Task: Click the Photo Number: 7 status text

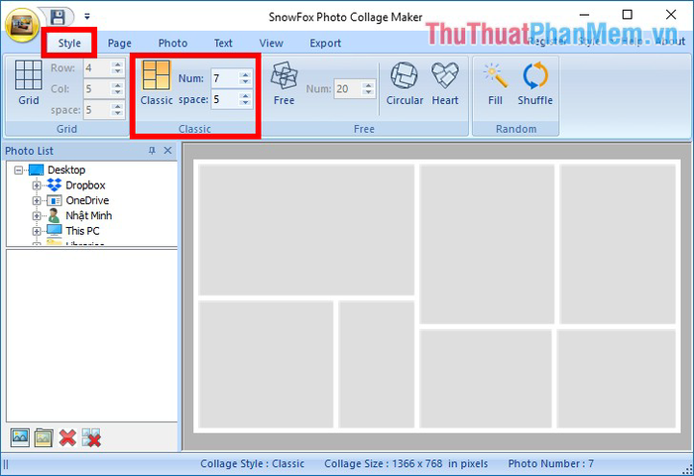Action: (550, 463)
